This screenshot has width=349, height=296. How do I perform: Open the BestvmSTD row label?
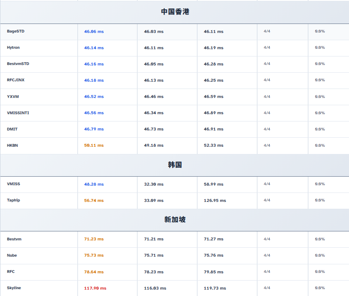(x=18, y=64)
